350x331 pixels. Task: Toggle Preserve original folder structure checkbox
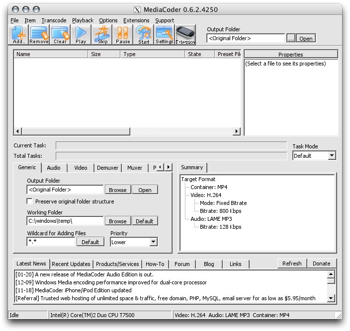tap(29, 201)
